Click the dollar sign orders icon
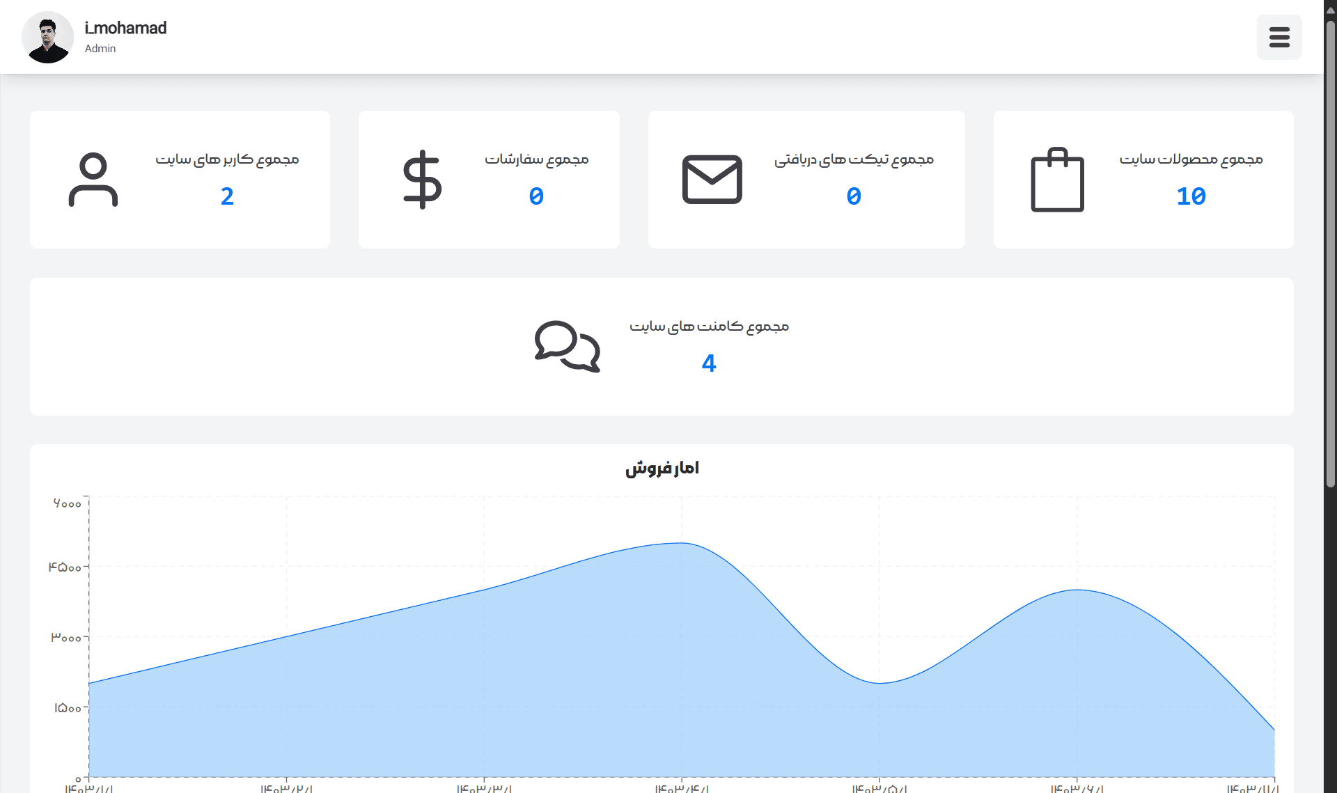 [423, 180]
